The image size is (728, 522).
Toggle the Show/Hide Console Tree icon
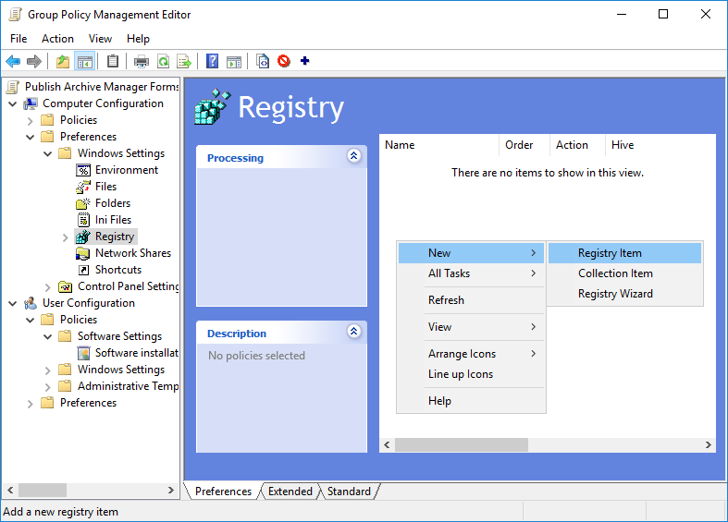pyautogui.click(x=85, y=61)
